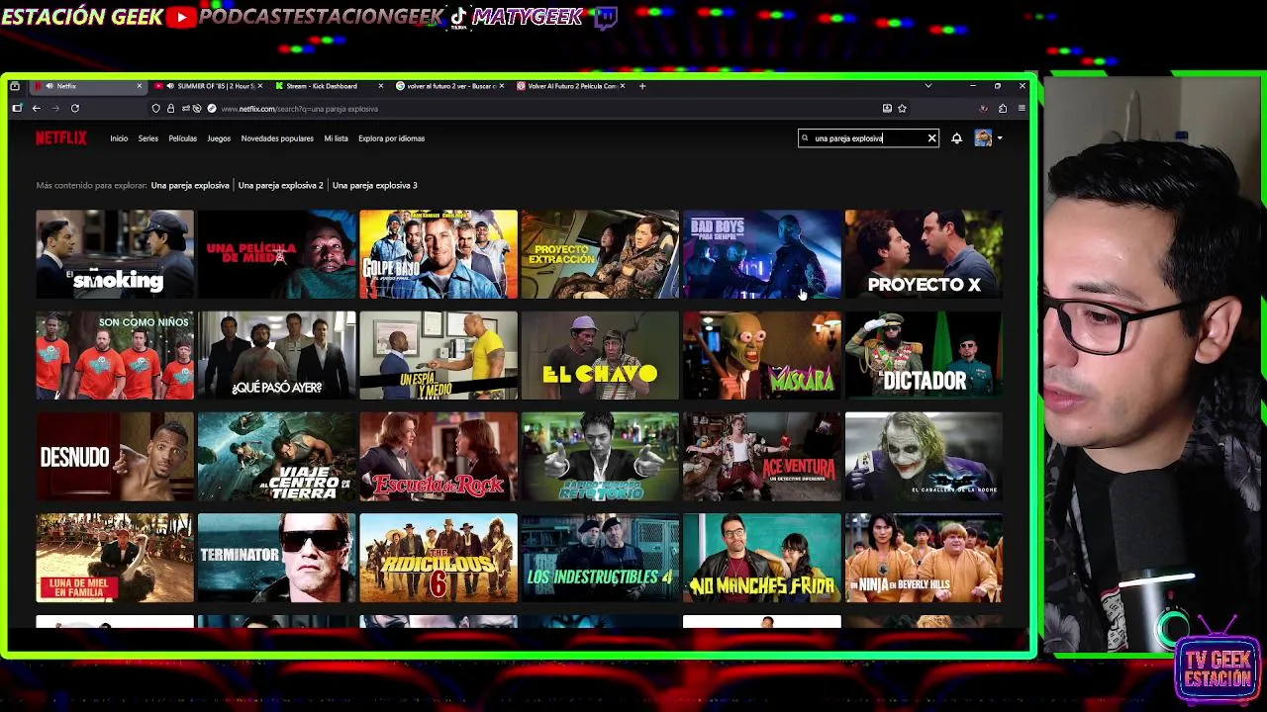Open Luna de Miel en Familia thumbnail
The image size is (1267, 712).
115,558
